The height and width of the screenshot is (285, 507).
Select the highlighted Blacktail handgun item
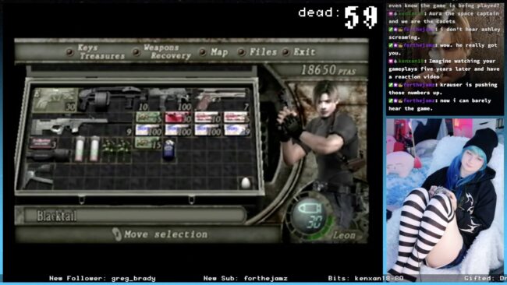55,100
